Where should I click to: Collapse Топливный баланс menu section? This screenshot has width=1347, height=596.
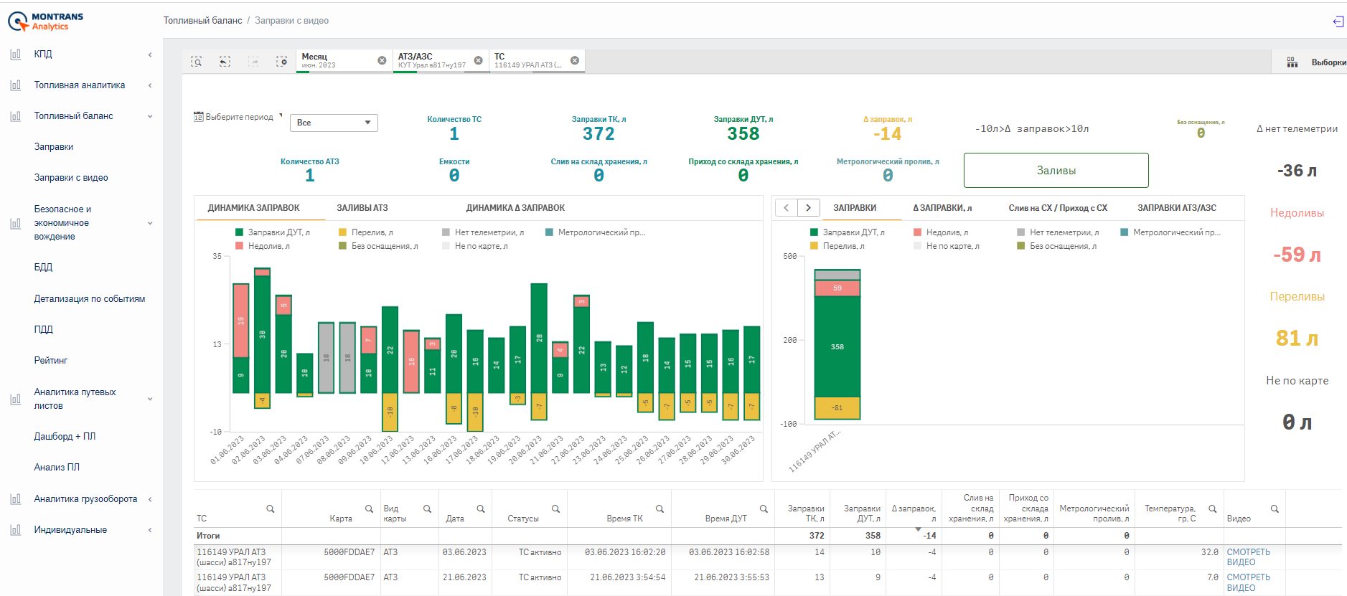pos(150,116)
